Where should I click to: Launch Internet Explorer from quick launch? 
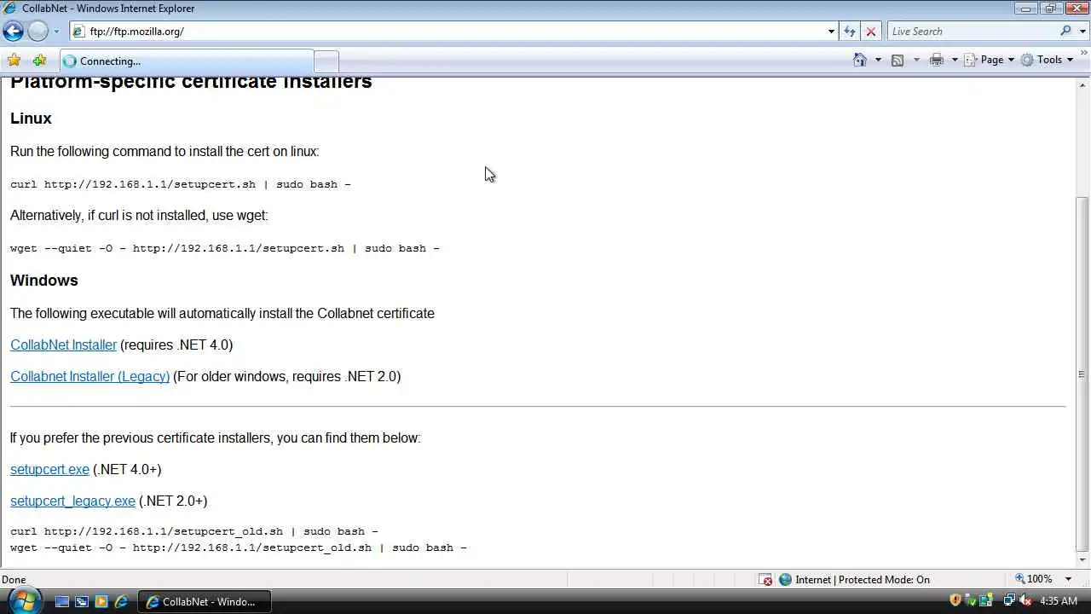[121, 601]
